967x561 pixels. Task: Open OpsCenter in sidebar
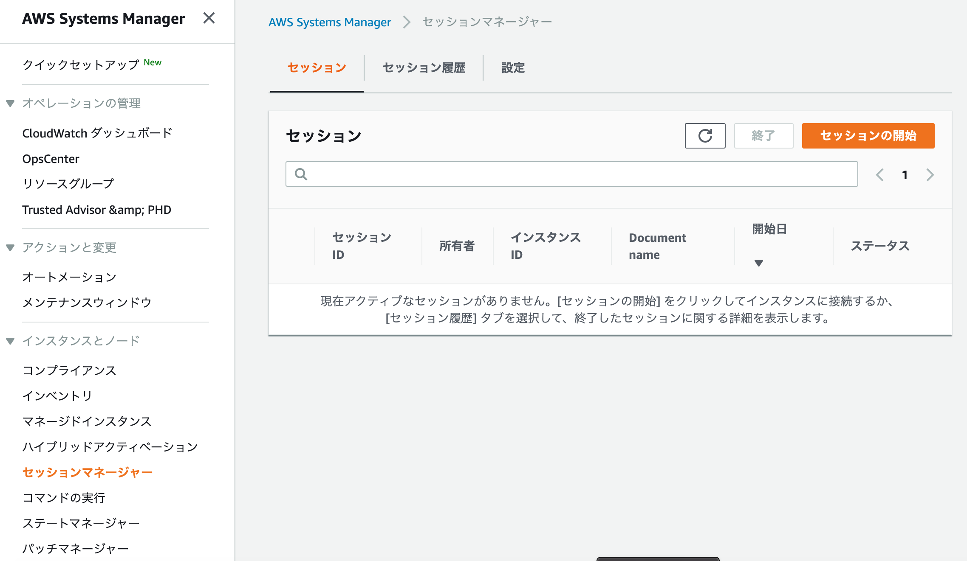[x=51, y=159]
